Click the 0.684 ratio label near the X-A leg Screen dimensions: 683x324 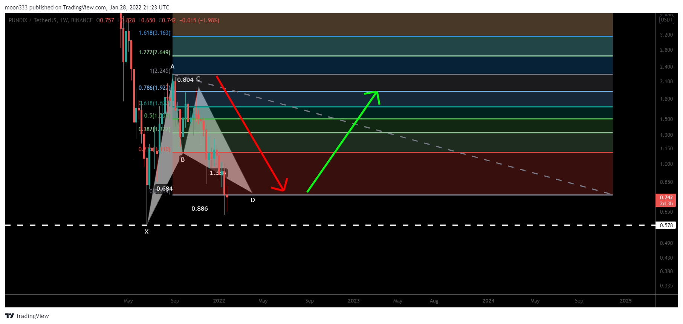point(165,189)
